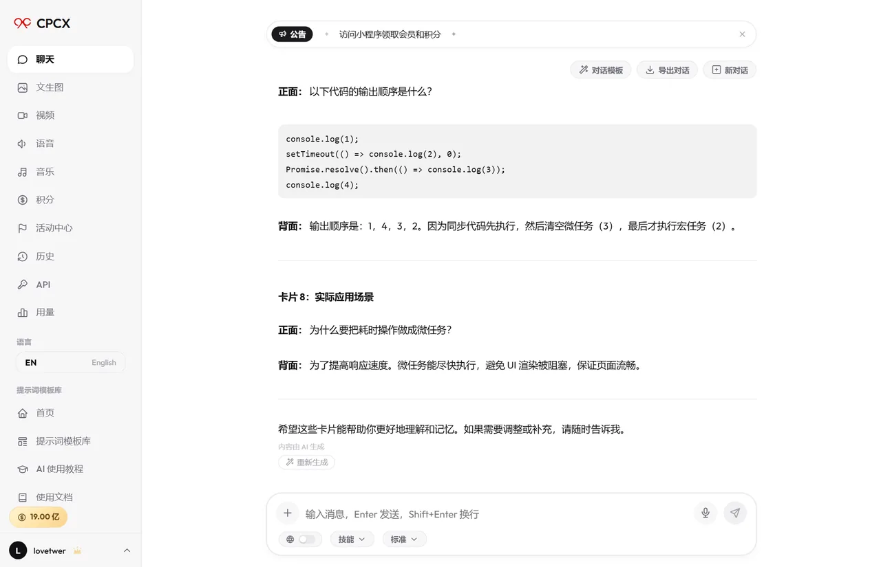881x567 pixels.
Task: Open the 视频 video camera icon
Action: tap(23, 115)
